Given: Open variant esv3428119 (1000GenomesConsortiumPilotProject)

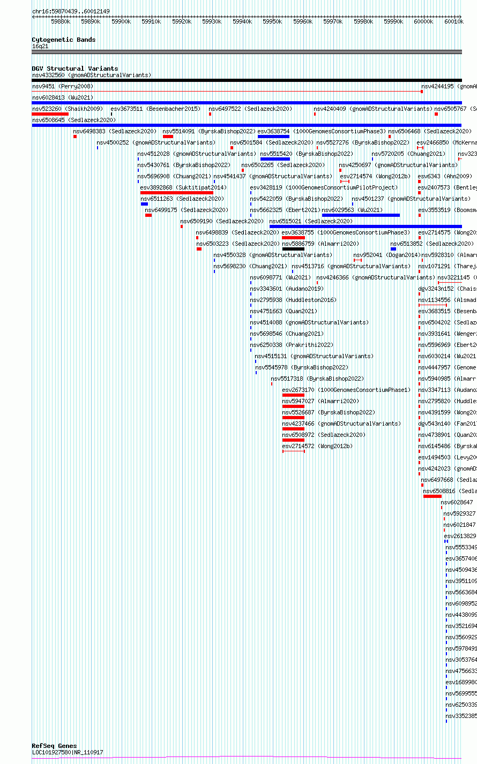Looking at the screenshot, I should pyautogui.click(x=324, y=187).
